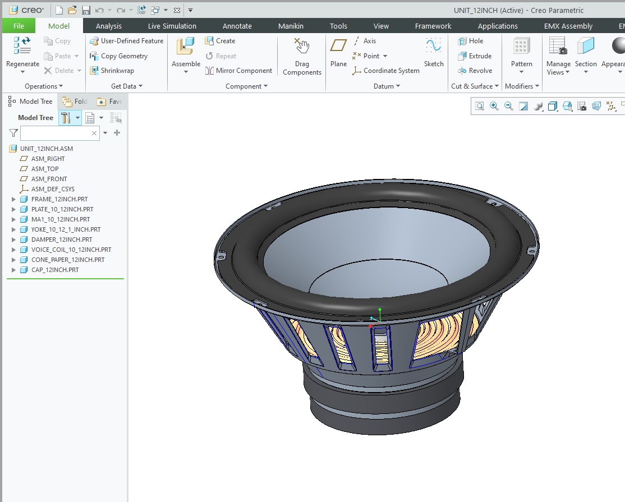625x502 pixels.
Task: Click Shrinkwrap
Action: point(112,71)
